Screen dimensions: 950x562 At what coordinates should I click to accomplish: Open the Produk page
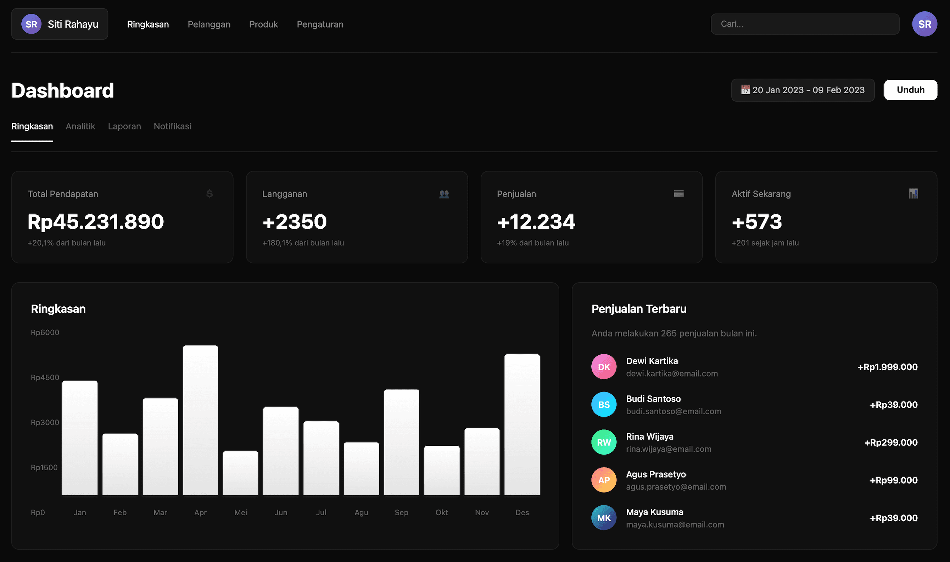tap(263, 24)
